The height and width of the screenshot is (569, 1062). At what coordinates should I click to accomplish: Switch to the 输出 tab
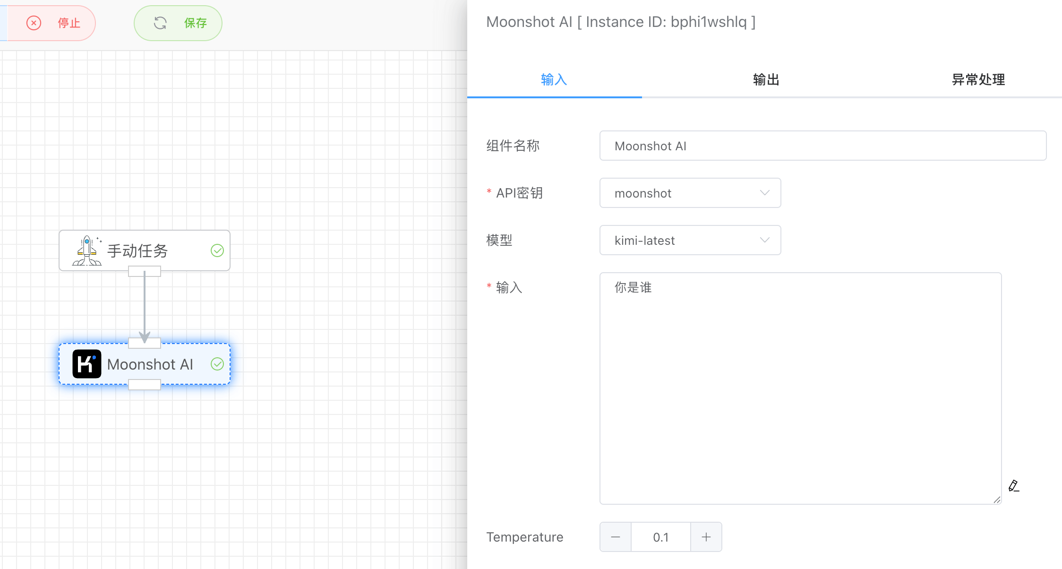tap(766, 79)
